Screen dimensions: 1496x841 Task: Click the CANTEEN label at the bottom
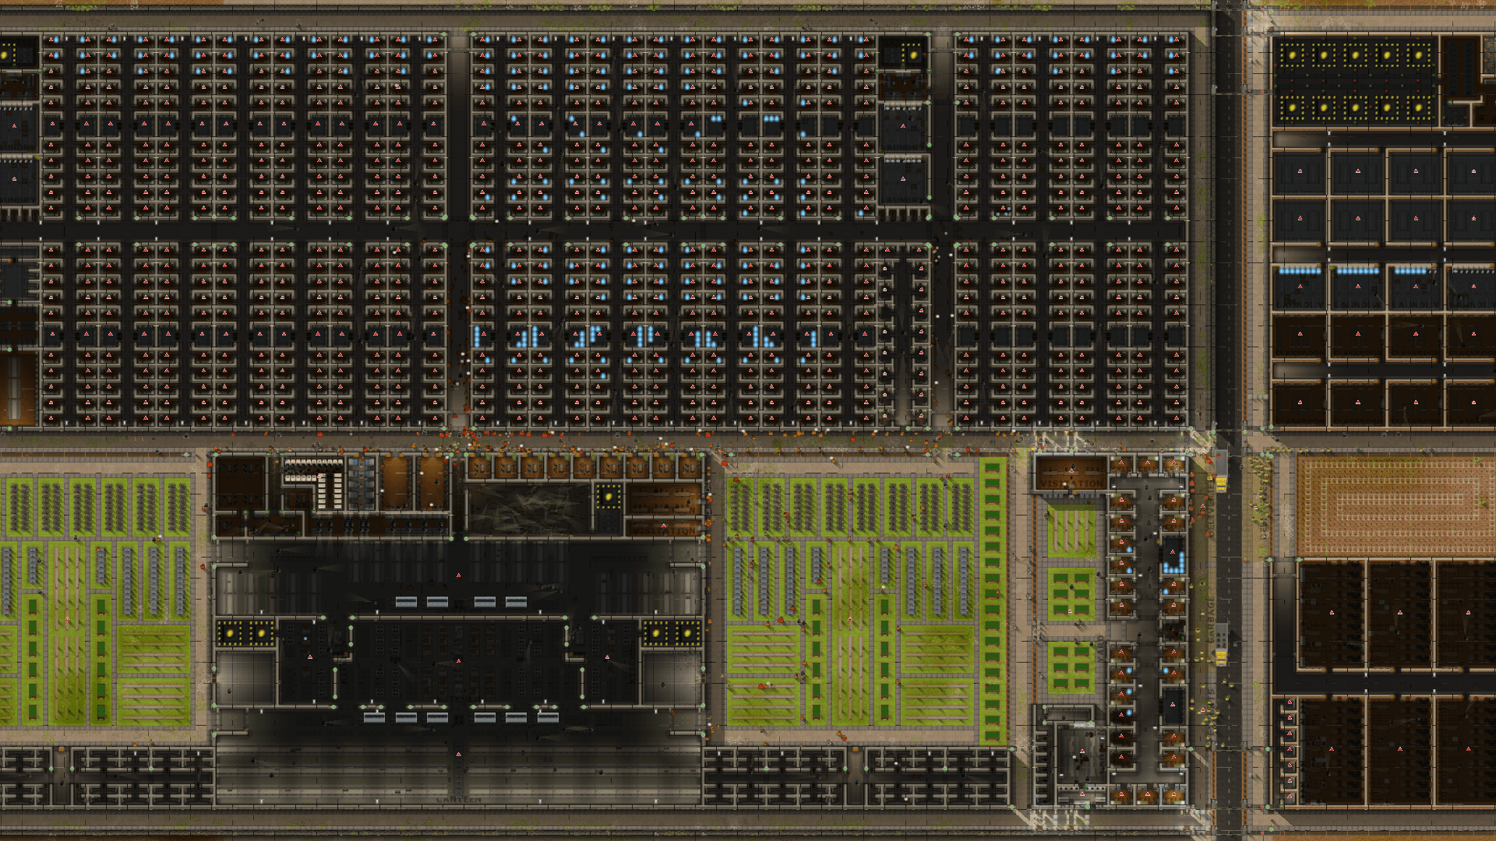(458, 800)
